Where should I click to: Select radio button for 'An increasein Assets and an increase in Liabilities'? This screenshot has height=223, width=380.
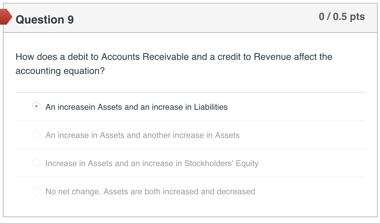click(36, 106)
